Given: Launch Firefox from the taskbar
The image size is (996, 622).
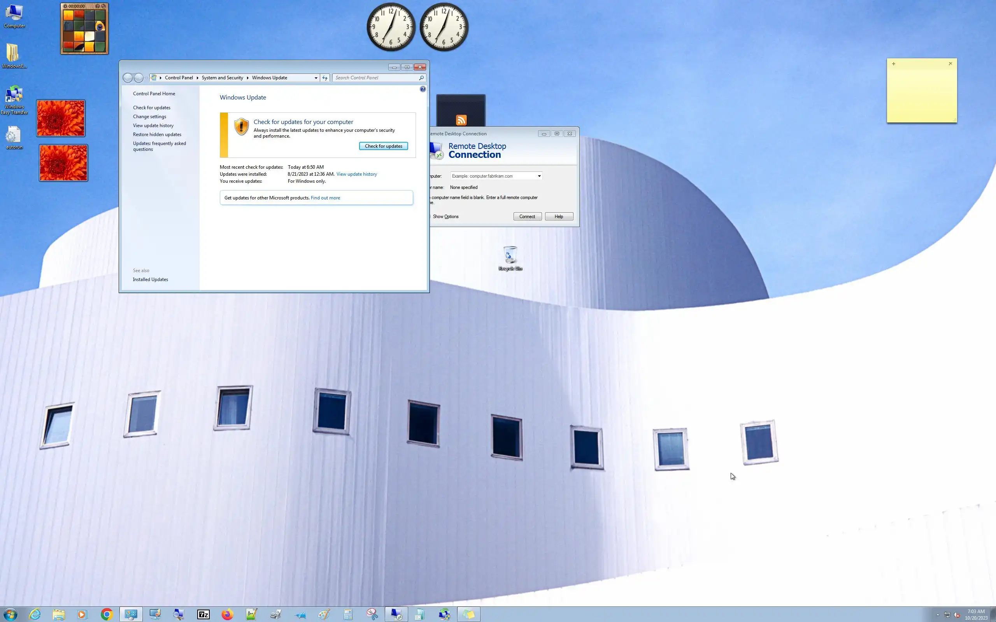Looking at the screenshot, I should [x=227, y=614].
